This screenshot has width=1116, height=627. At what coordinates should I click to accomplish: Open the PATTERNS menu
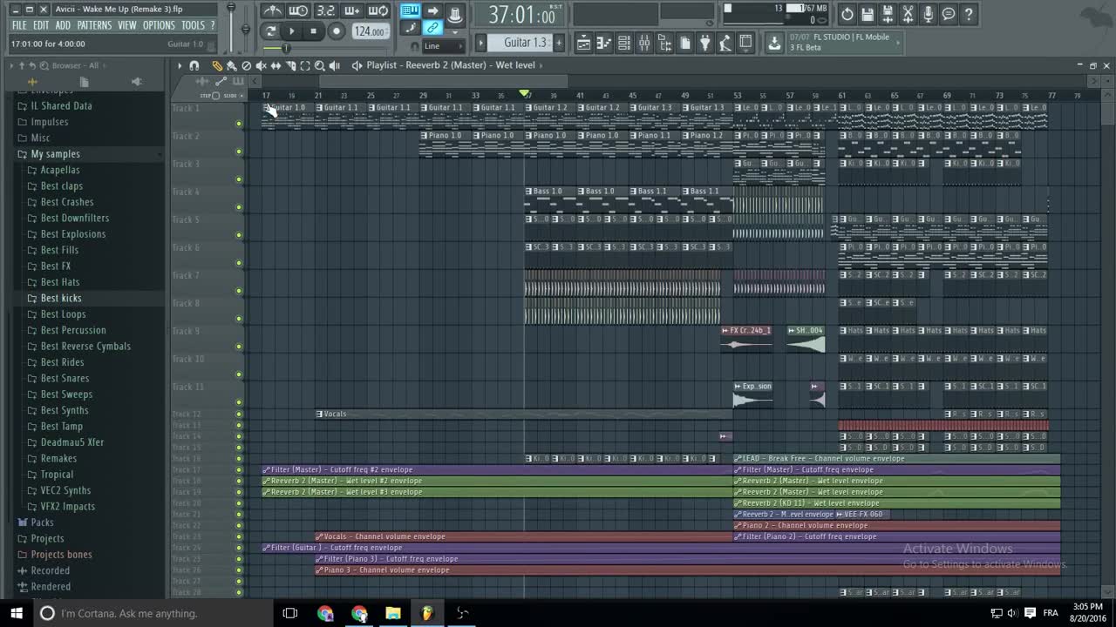pos(94,25)
